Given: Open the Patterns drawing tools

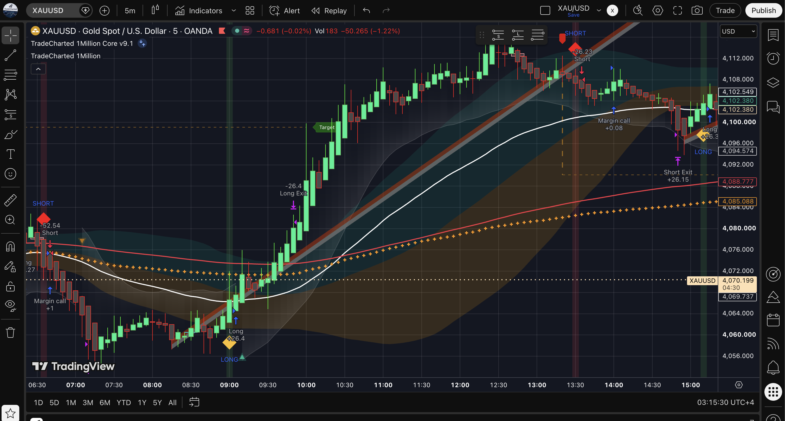Looking at the screenshot, I should [10, 95].
